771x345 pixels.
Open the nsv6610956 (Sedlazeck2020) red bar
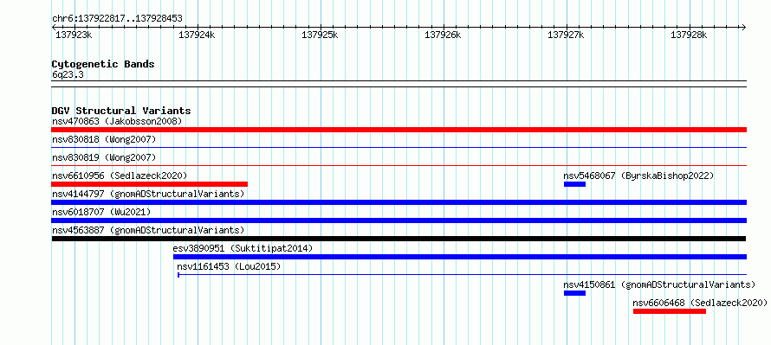(150, 184)
